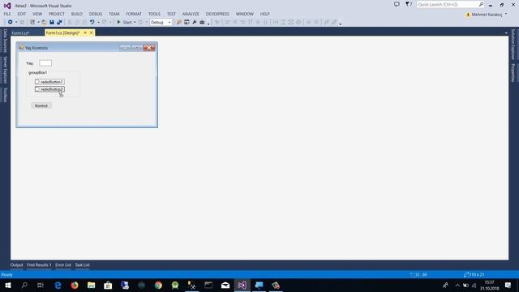Screen dimensions: 519x292
Task: Open the HELP menu
Action: tap(265, 14)
